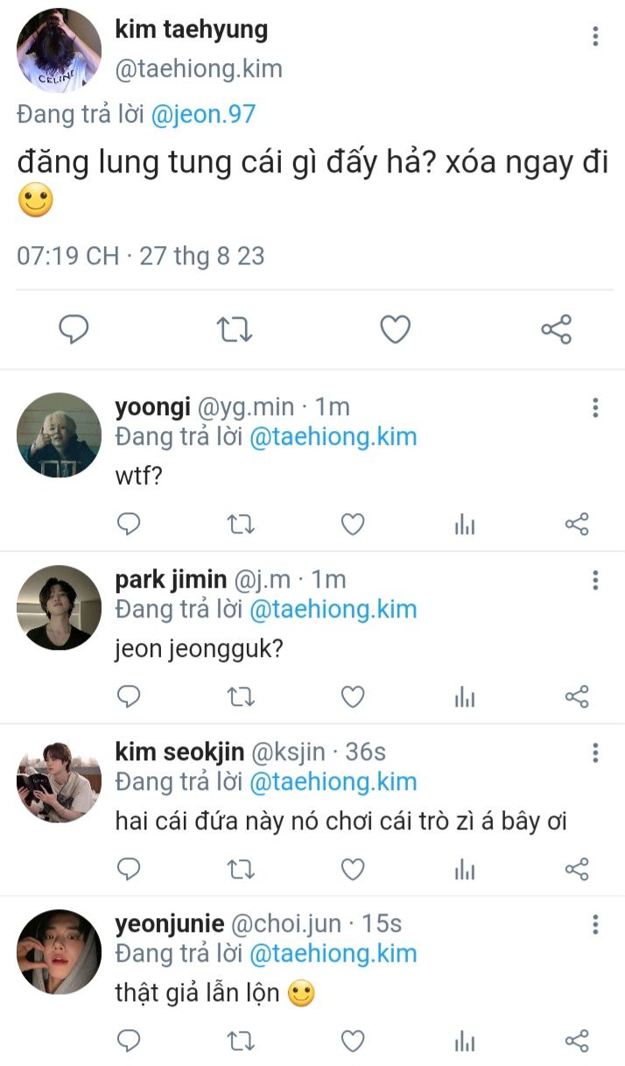Image resolution: width=625 pixels, height=1066 pixels.
Task: Open @taehiong.kim link in yoongi's reply
Action: (333, 437)
